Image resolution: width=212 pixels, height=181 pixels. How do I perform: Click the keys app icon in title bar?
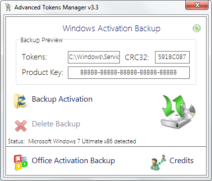coord(8,7)
